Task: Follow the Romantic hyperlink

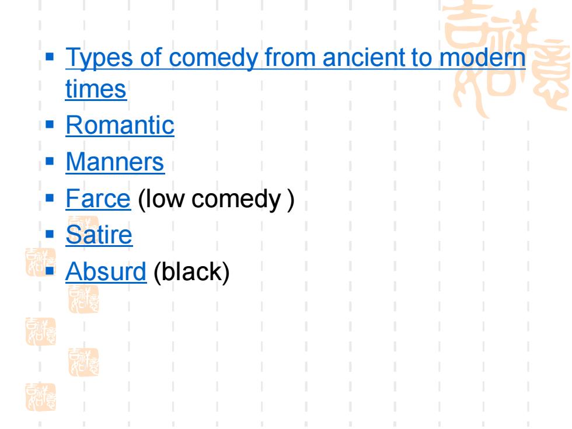Action: tap(120, 125)
